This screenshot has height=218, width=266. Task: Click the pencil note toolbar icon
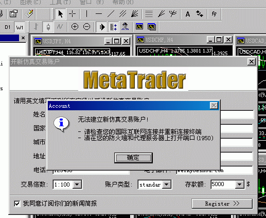point(29,14)
